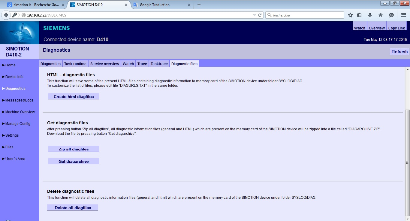
Task: Click the date and time text
Action: [385, 40]
